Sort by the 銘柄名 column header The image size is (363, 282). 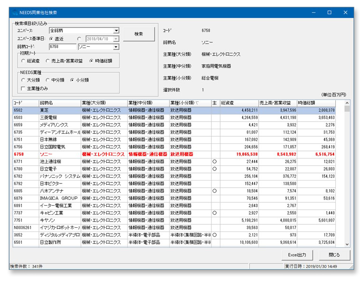[60, 103]
